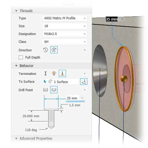Select angled drill point icon
148x148 pixels.
click(x=54, y=90)
